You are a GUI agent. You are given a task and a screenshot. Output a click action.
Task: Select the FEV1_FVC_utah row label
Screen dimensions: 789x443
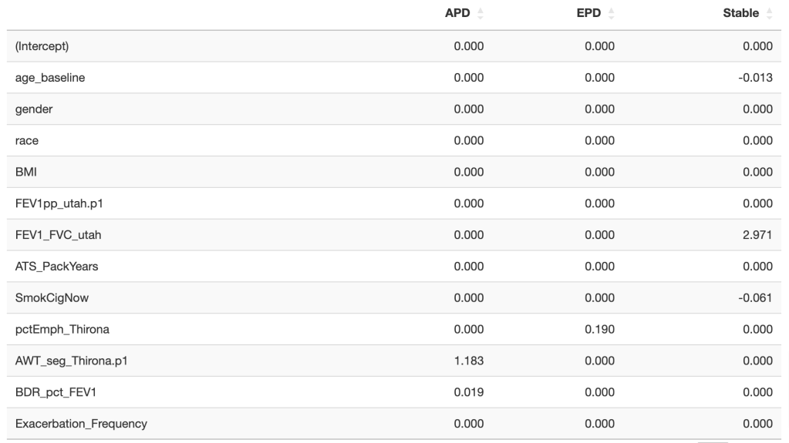point(58,235)
